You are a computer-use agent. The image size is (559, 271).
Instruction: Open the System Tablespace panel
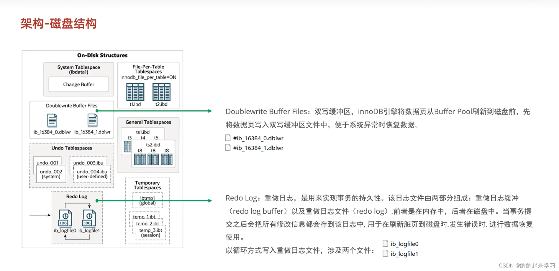[x=78, y=69]
